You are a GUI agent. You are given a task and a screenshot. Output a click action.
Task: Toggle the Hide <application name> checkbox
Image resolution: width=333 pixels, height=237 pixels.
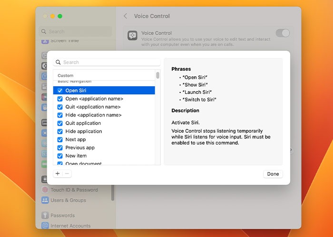[60, 115]
